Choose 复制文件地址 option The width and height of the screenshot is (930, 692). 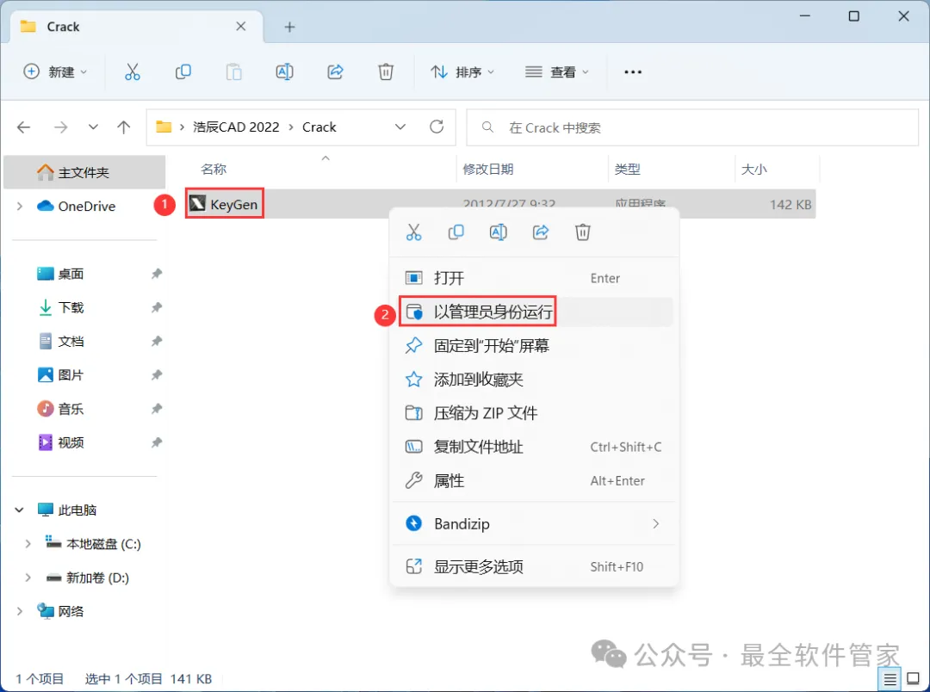tap(533, 447)
